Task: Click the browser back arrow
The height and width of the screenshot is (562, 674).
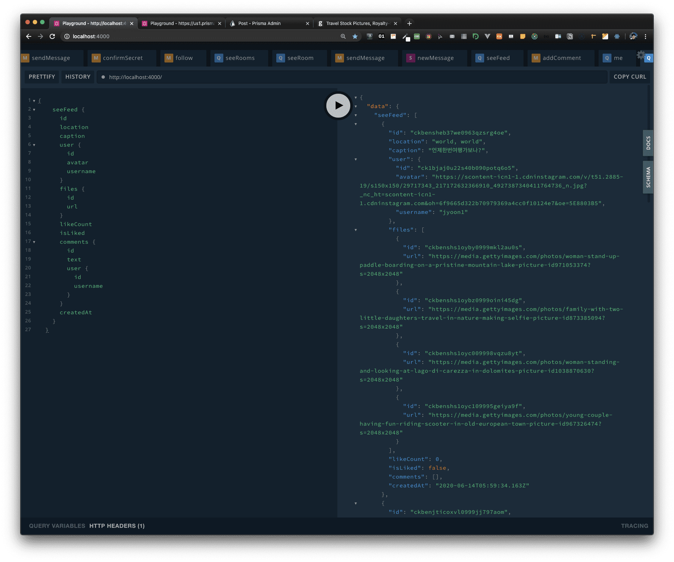Action: point(29,36)
